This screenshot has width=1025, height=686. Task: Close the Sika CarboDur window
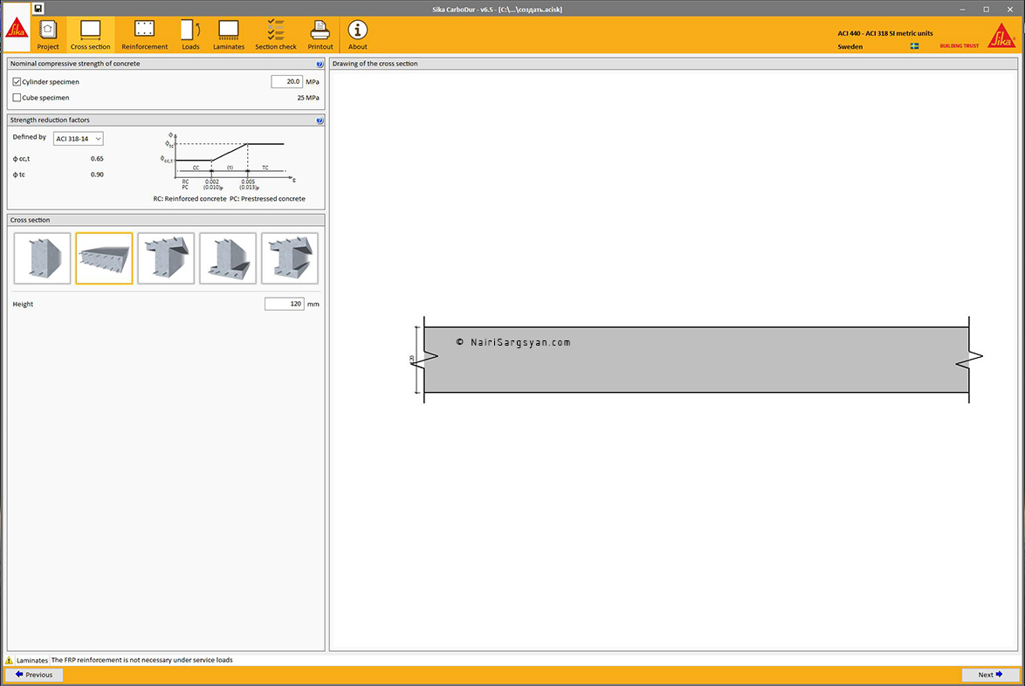tap(1010, 9)
